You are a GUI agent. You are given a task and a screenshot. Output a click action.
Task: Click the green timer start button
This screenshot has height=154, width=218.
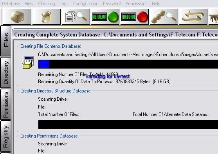click(x=105, y=17)
